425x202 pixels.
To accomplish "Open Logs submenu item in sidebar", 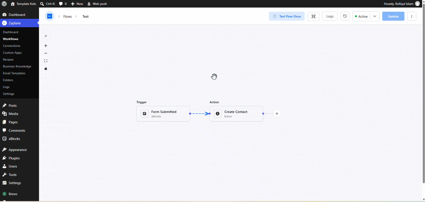I will click(6, 87).
